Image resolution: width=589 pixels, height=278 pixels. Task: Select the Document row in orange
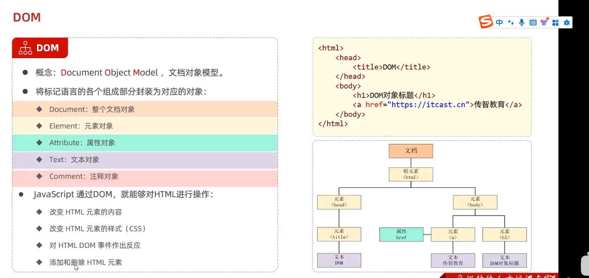point(145,109)
